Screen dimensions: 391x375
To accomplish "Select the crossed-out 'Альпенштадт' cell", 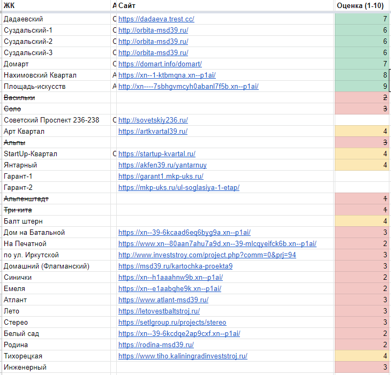I will pyautogui.click(x=26, y=198).
